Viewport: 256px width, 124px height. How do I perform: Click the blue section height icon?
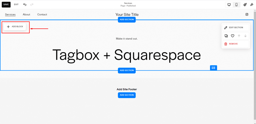click(213, 68)
